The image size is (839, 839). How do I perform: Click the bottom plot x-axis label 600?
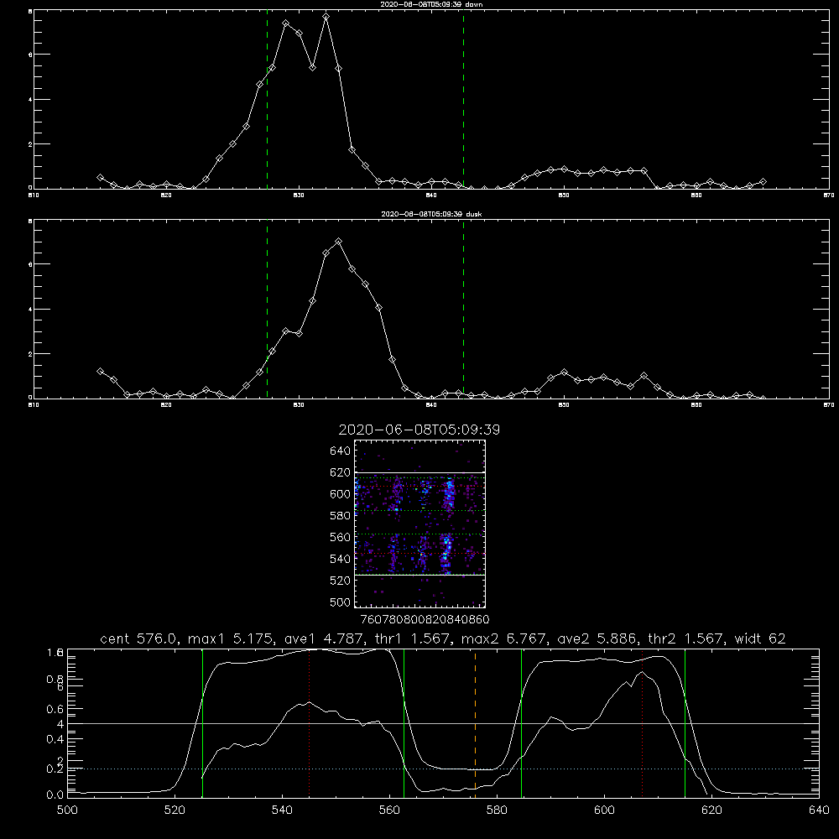click(x=604, y=810)
